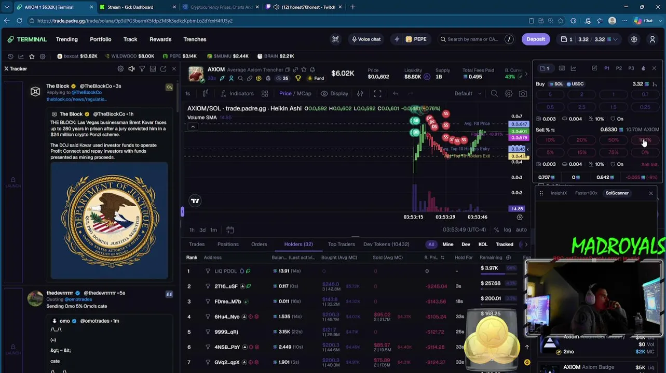Click the star favorites icon in ticker bar
The height and width of the screenshot is (373, 666).
pos(32,56)
